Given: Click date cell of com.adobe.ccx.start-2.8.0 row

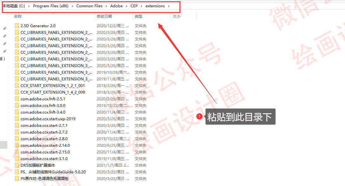Looking at the screenshot, I should click(x=113, y=139).
